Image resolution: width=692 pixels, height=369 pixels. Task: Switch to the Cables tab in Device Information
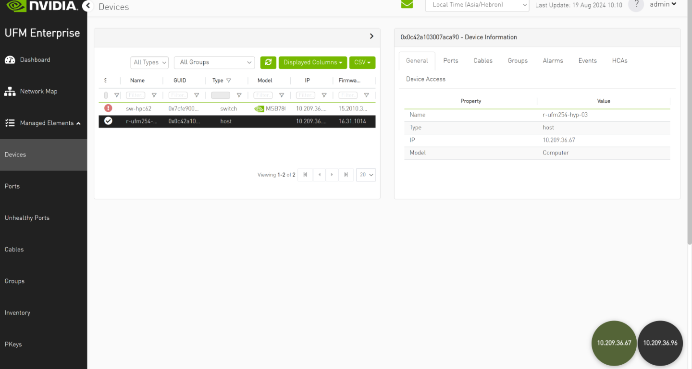(x=482, y=60)
